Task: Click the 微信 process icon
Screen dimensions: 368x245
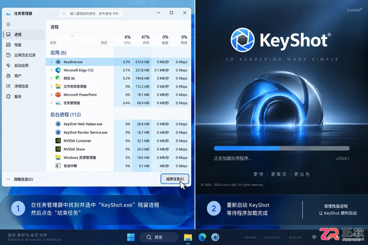Action: (58, 78)
